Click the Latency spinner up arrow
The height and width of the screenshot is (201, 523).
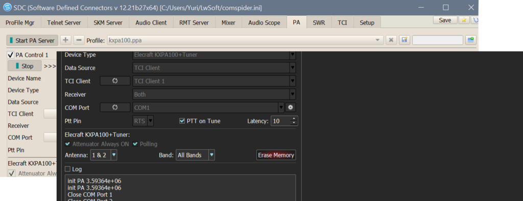294,119
